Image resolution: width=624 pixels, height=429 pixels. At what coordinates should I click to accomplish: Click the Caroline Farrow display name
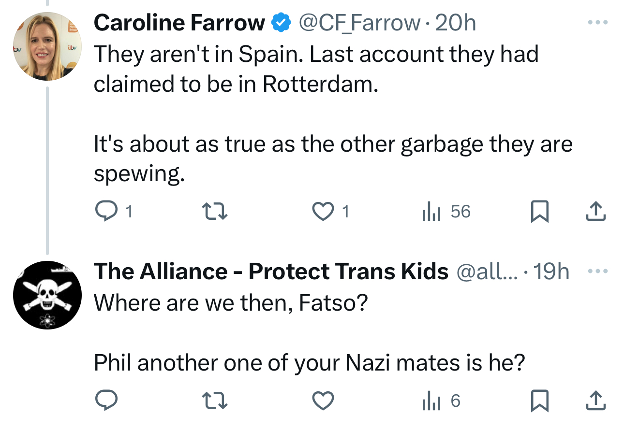tap(179, 23)
